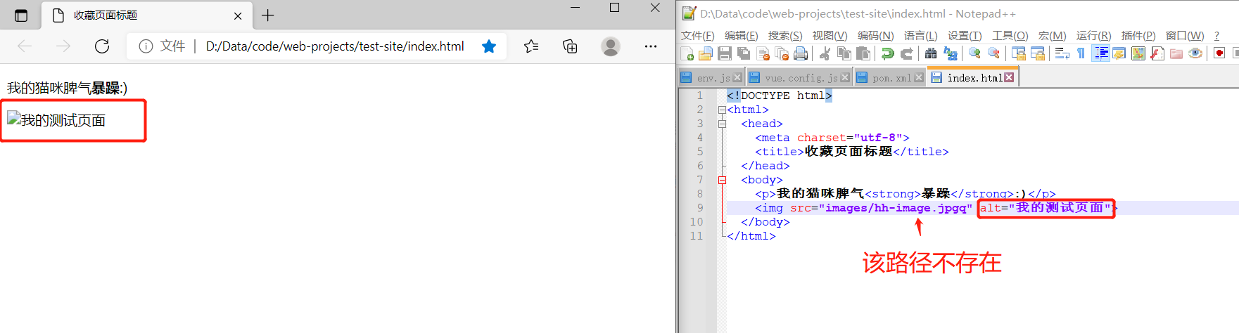Collapse the head fold marker on line 3
The width and height of the screenshot is (1239, 333).
[722, 124]
